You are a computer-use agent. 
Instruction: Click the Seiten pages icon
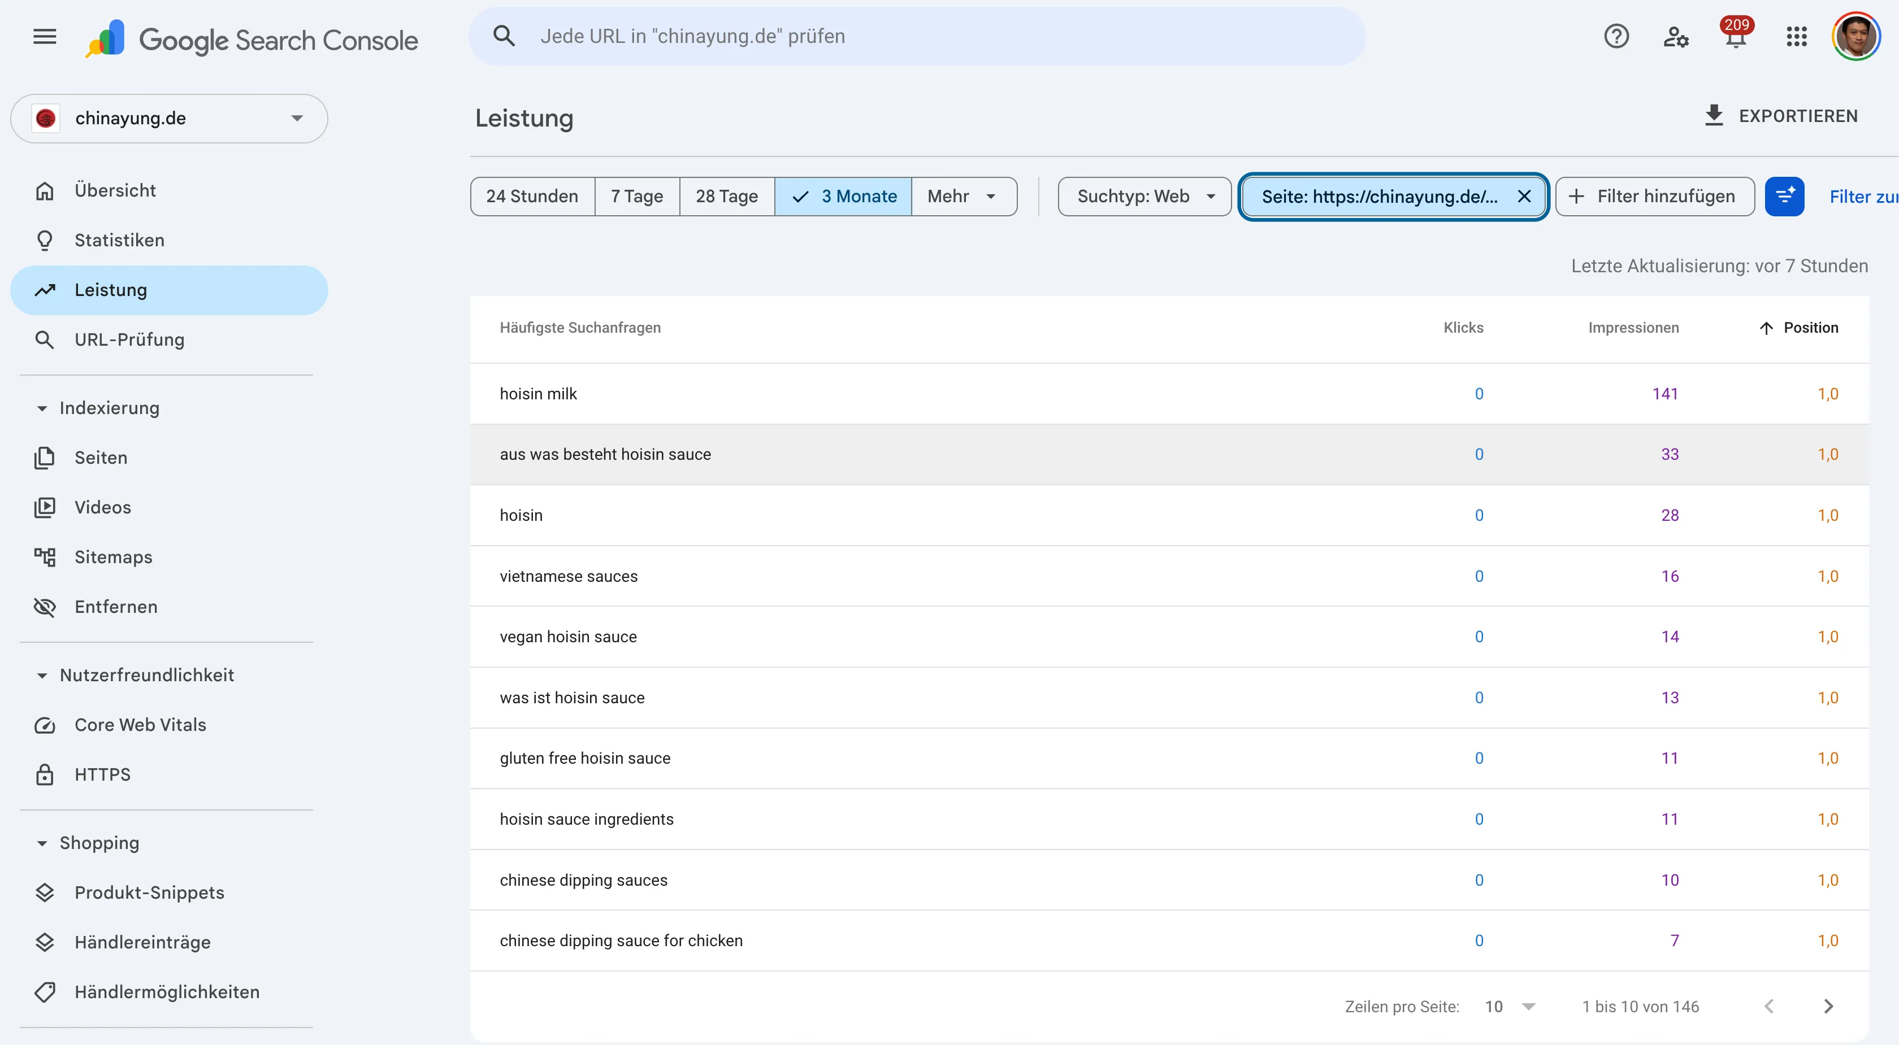coord(45,458)
